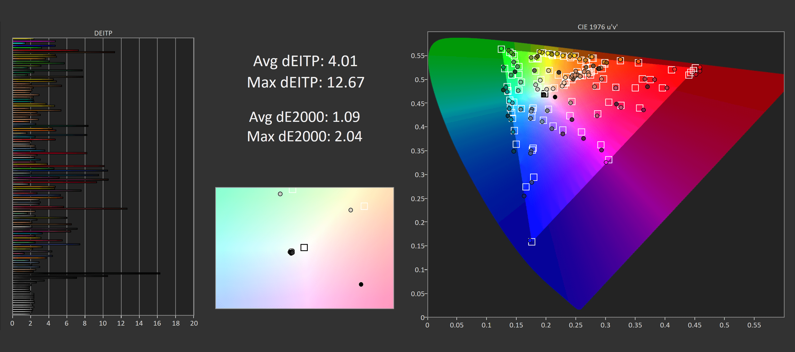Select the magenta circle measurement point on the CIE chart
The width and height of the screenshot is (795, 352).
606,162
